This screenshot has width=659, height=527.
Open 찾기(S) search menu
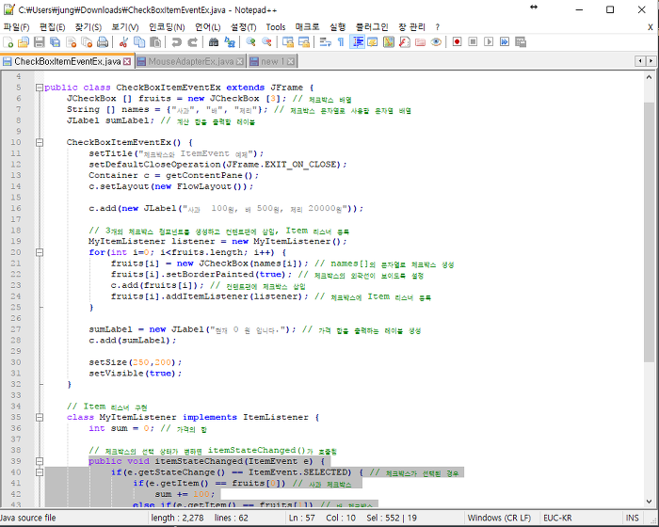click(x=88, y=27)
